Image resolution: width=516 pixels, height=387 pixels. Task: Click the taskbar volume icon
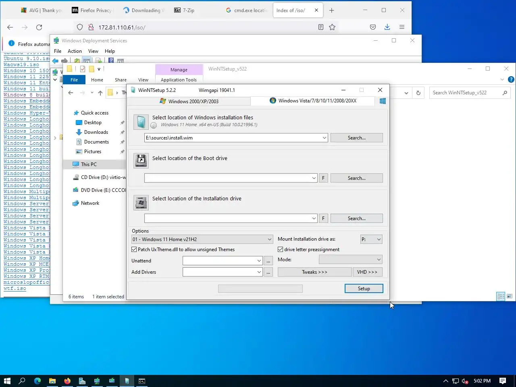(465, 381)
